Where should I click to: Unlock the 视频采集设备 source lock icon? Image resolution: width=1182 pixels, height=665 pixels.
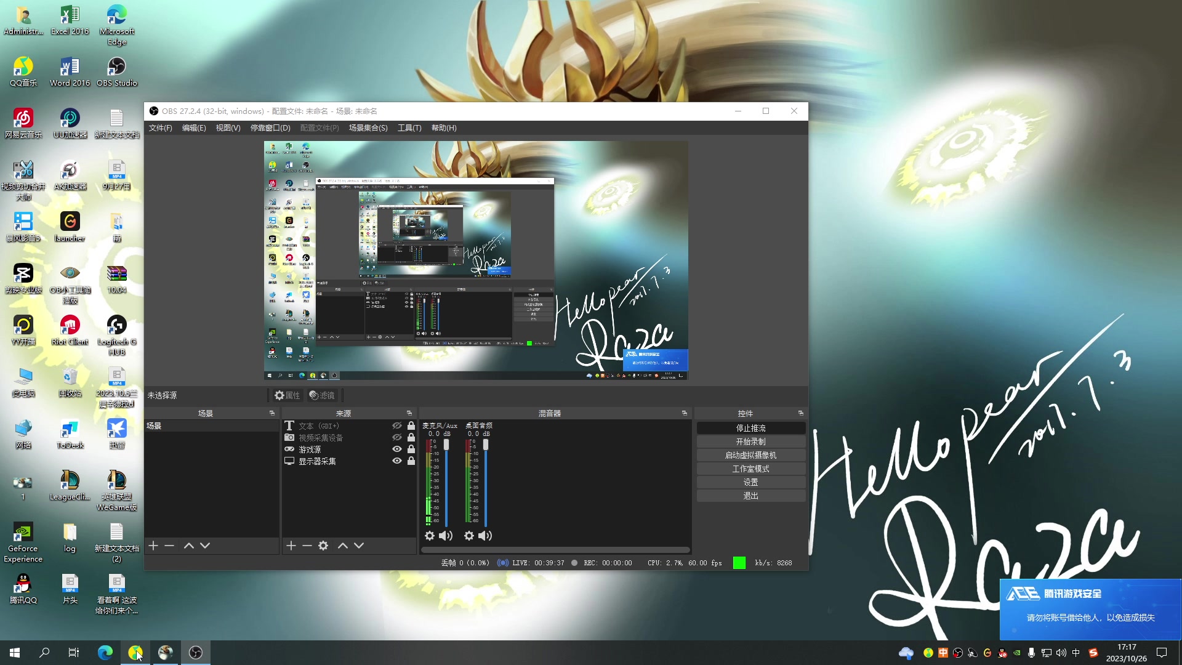click(411, 438)
